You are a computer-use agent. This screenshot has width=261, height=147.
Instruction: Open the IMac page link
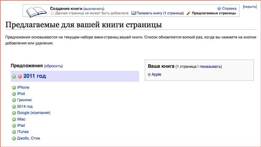click(x=21, y=119)
